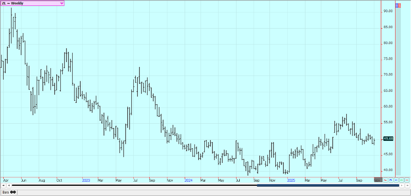Click the blue horizontal marker icon
This screenshot has height=196, width=411.
point(396,180)
